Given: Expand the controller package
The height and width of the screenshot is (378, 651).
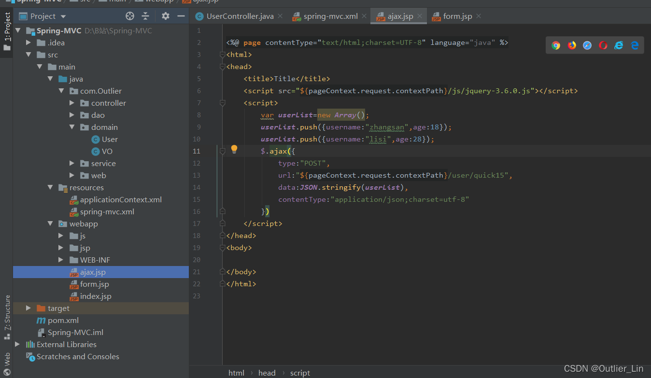Looking at the screenshot, I should [x=71, y=103].
